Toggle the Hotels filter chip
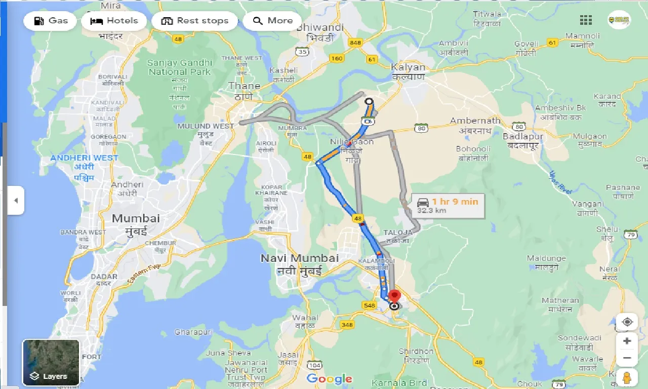Viewport: 648px width, 389px height. coord(114,21)
